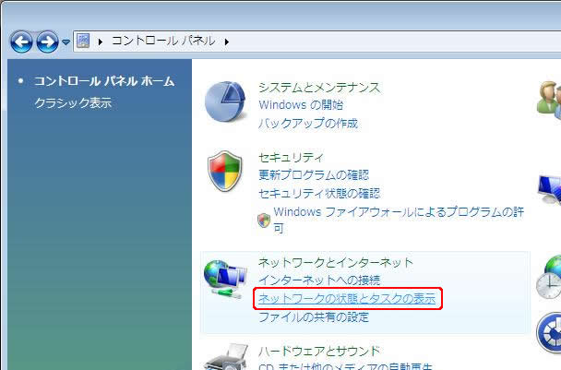Click the セキュリティ shield icon
The image size is (561, 370).
point(225,171)
